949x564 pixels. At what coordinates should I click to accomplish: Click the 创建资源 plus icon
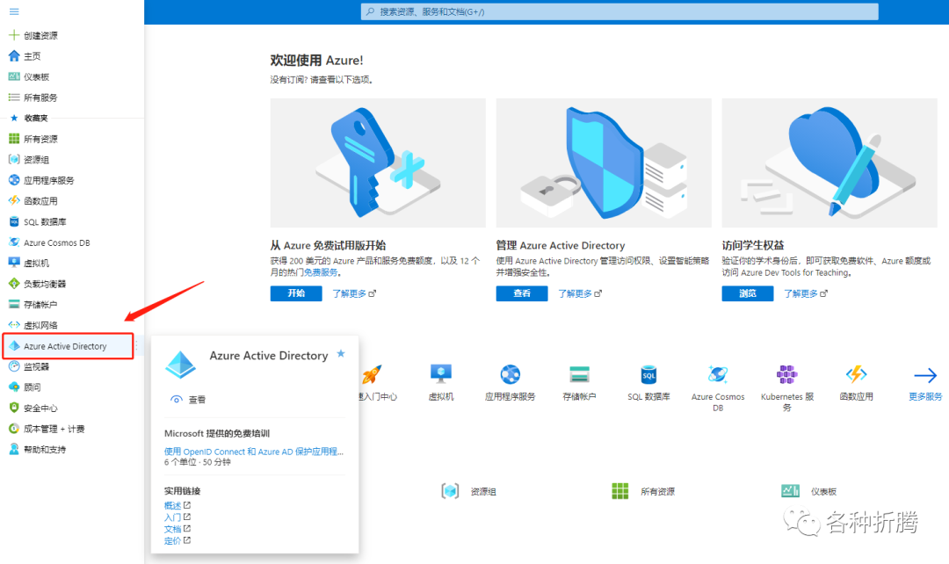pyautogui.click(x=14, y=35)
